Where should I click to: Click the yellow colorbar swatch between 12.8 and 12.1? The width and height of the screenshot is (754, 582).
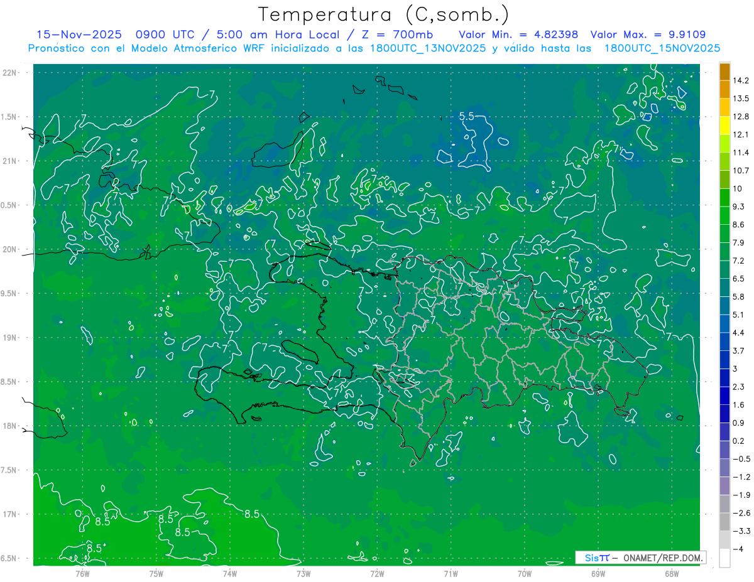(724, 126)
